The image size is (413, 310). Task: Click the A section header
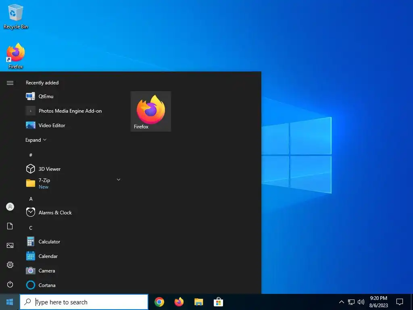click(31, 199)
